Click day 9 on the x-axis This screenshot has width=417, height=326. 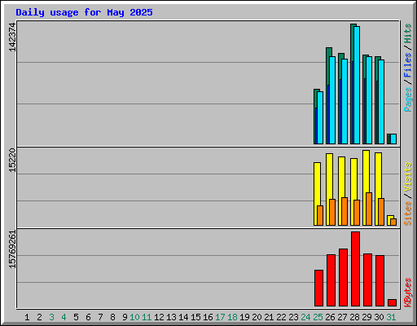(125, 317)
